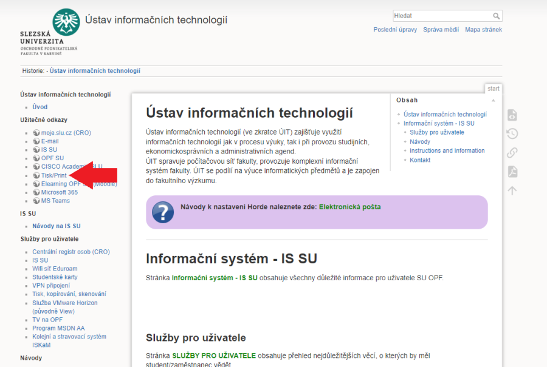Export the page with the PDF icon
Viewport: 547px width, 367px height.
tap(512, 172)
